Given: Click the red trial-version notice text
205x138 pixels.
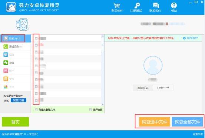Looking at the screenshot, I should tap(141, 38).
